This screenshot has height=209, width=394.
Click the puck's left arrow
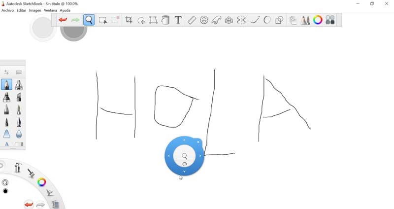pos(168,156)
